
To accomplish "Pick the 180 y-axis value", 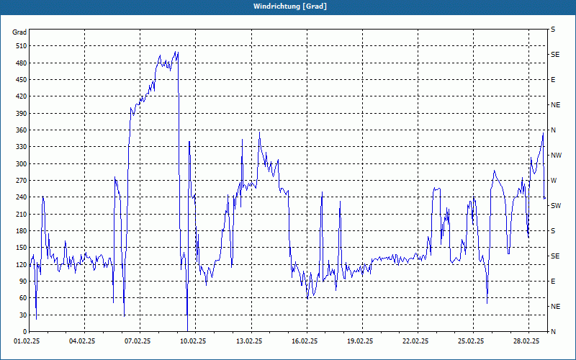I will tap(22, 231).
